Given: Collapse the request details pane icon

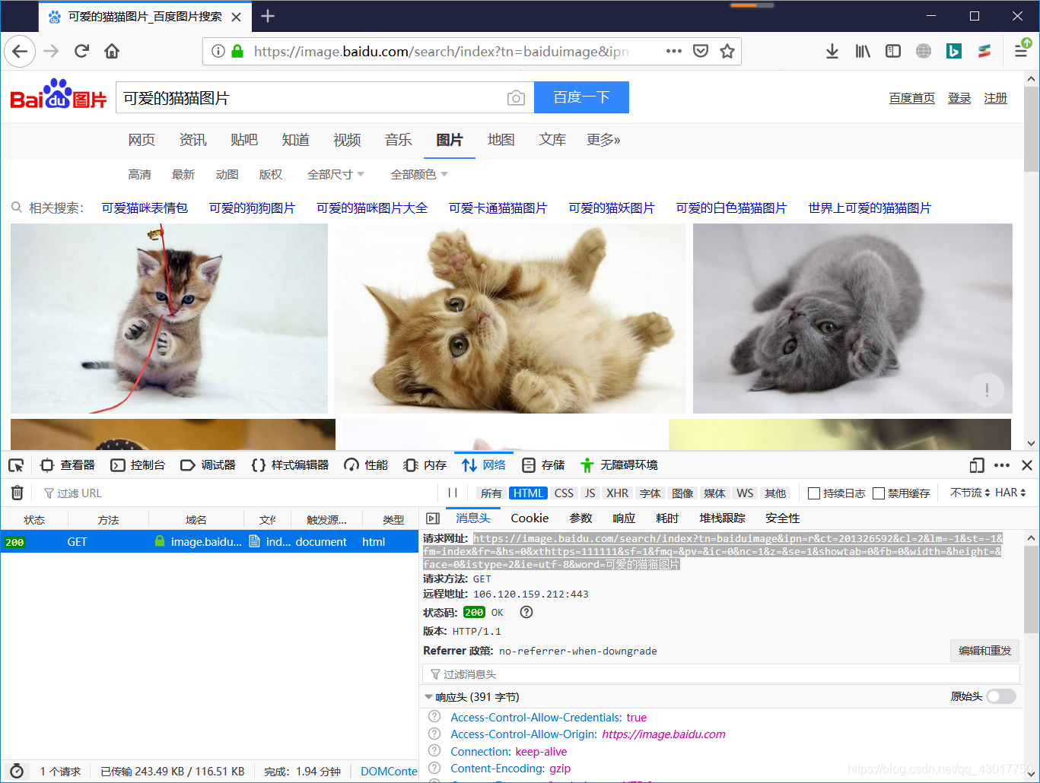Looking at the screenshot, I should point(433,518).
